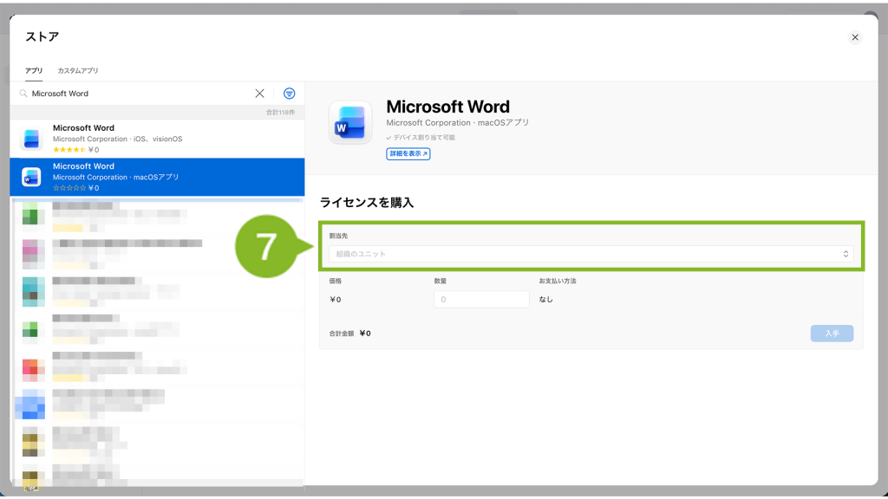This screenshot has width=888, height=499.
Task: Open the search filter options icon
Action: (289, 94)
